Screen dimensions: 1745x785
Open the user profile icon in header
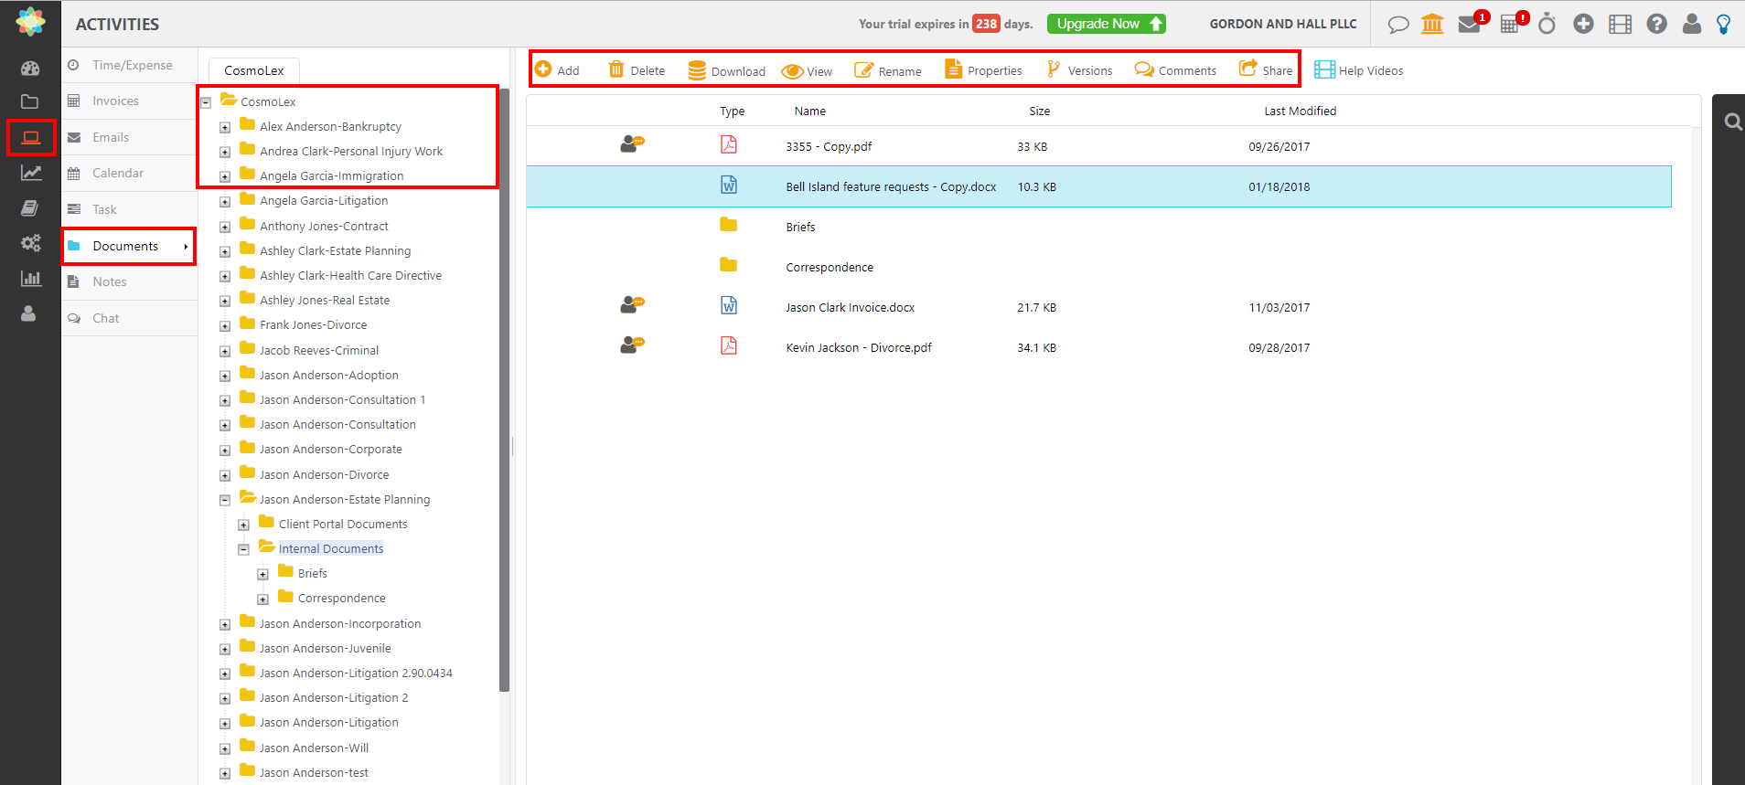point(1692,24)
